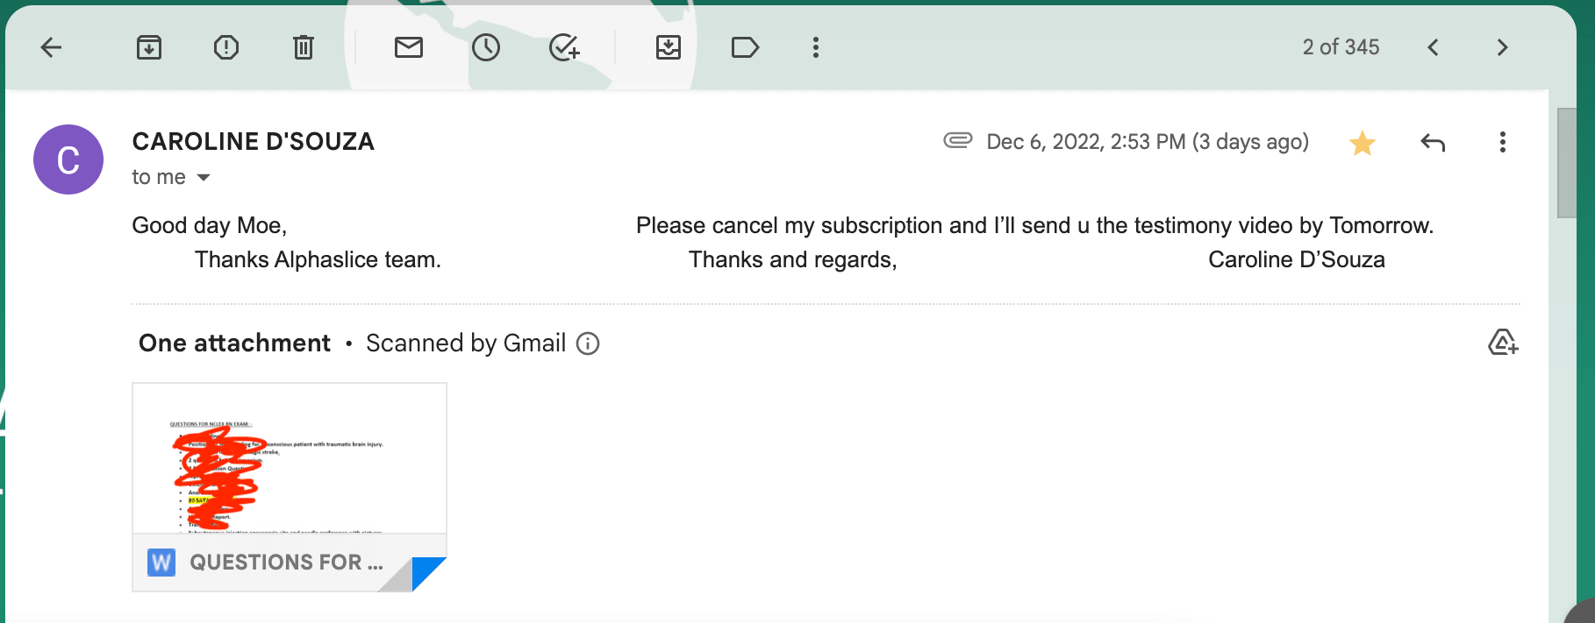Open the QUESTIONS FOR Word attachment thumbnail
1595x623 pixels.
[290, 487]
